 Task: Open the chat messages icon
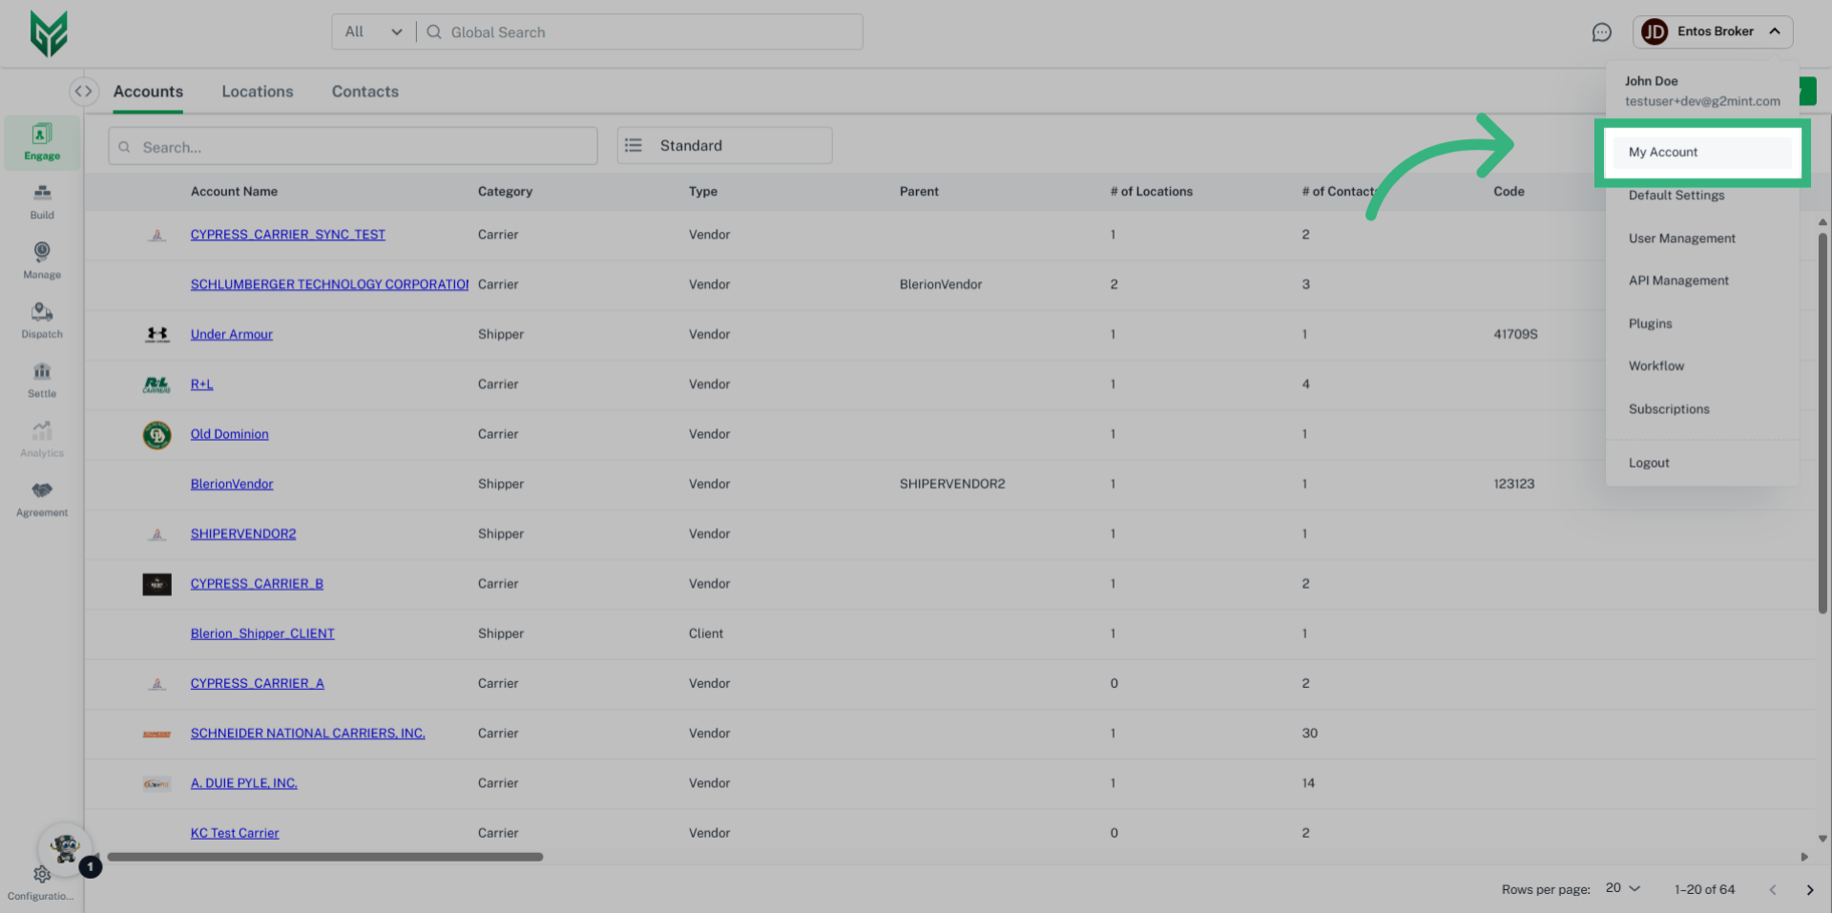click(x=1601, y=32)
